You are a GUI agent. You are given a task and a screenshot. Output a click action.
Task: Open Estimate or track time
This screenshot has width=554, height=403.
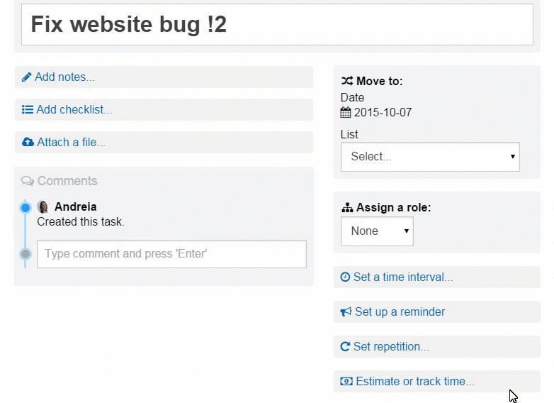(415, 381)
